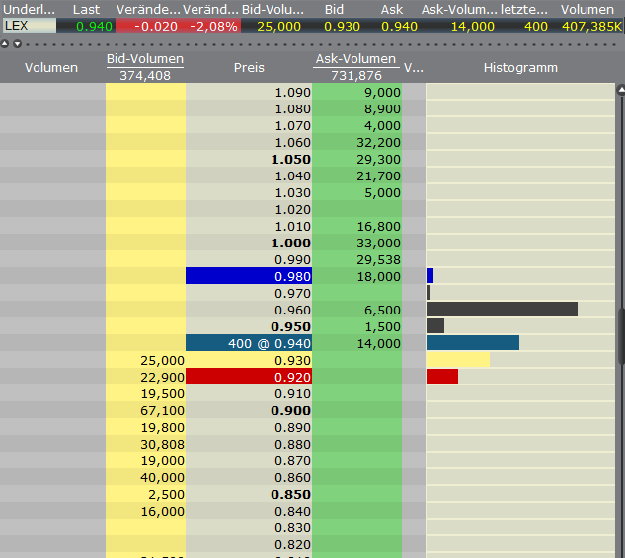Click the small up arrow below the LEX row
This screenshot has width=625, height=558.
point(5,43)
